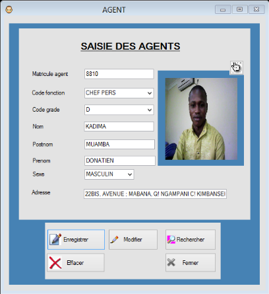Image resolution: width=269 pixels, height=294 pixels.
Task: Click the Prenom field with DONATIEN
Action: pos(120,161)
